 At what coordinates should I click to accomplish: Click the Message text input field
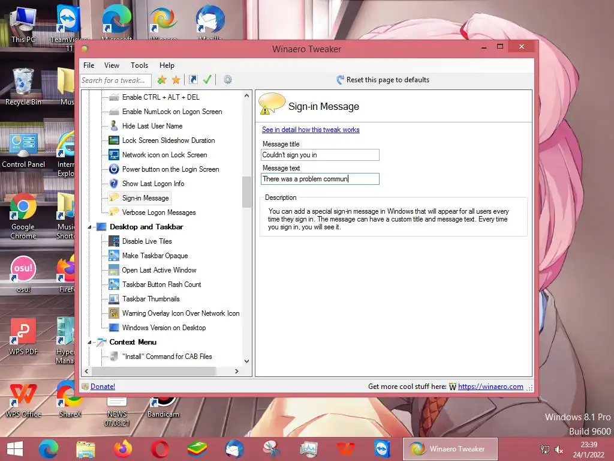[320, 179]
